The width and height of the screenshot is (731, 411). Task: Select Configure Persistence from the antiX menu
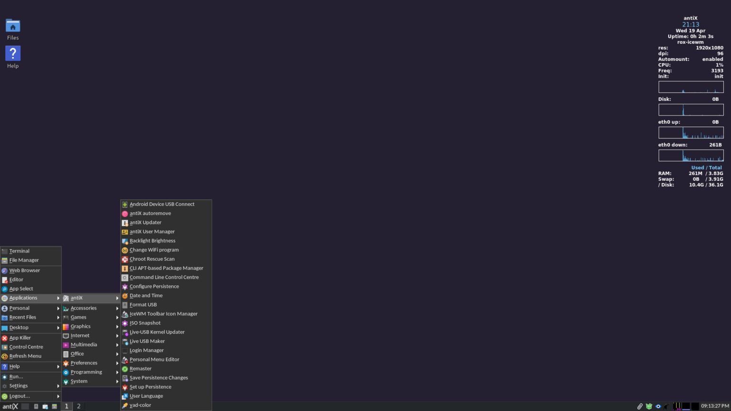tap(154, 286)
